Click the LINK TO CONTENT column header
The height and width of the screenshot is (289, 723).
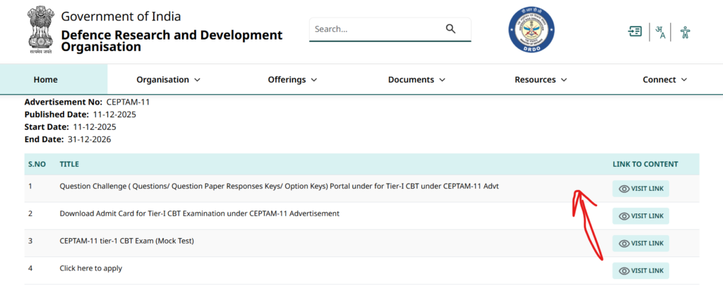pos(645,165)
